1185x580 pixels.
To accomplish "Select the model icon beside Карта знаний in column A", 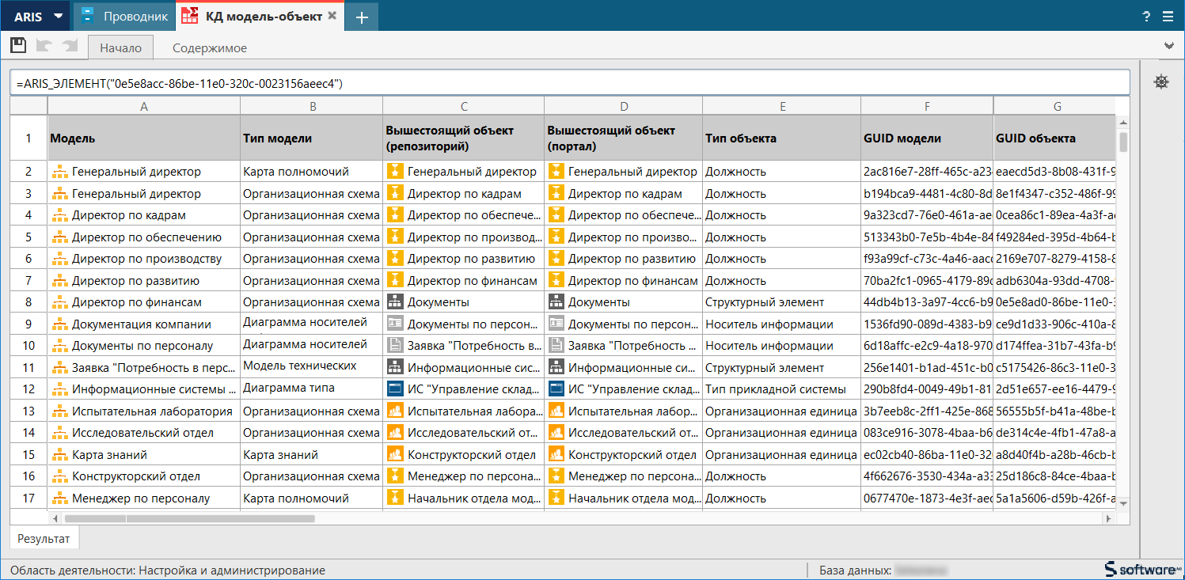I will coord(59,455).
